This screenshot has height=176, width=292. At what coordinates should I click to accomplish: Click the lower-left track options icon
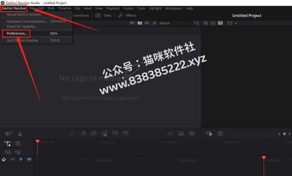[x=8, y=152]
